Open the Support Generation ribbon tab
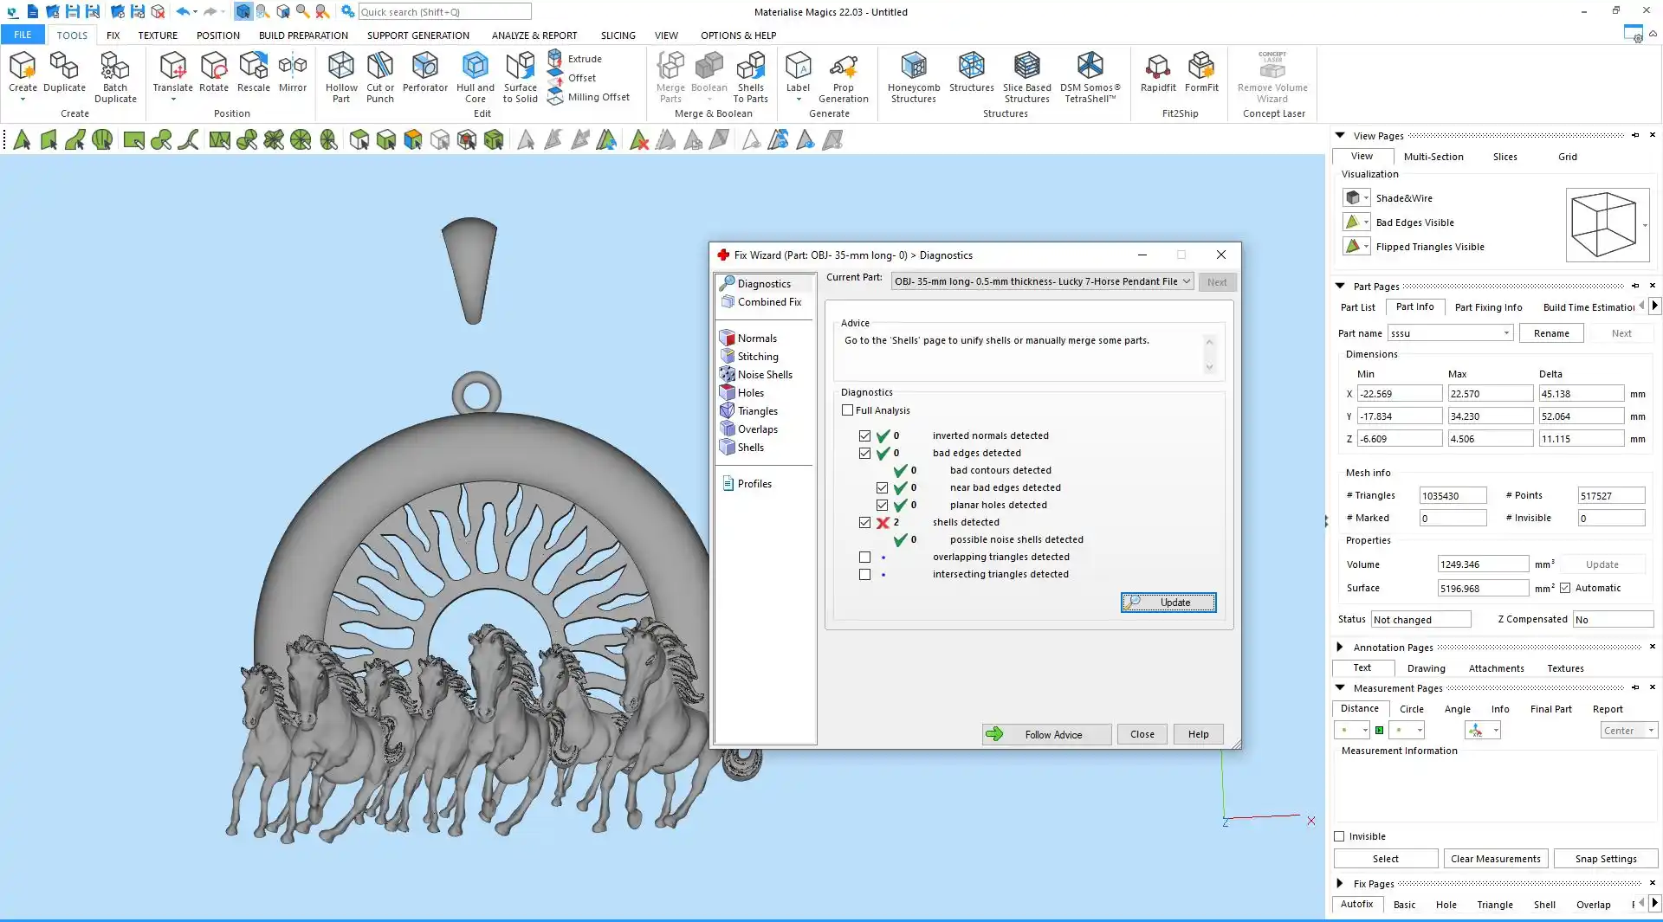The height and width of the screenshot is (922, 1663). point(417,35)
